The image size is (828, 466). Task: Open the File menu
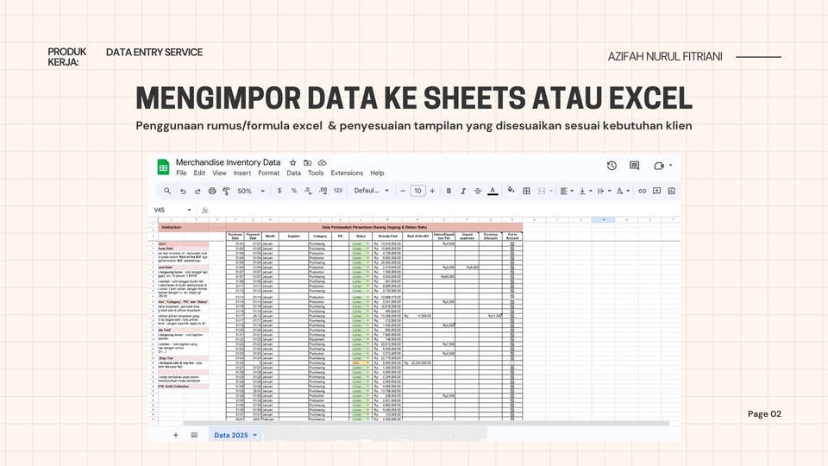point(181,173)
